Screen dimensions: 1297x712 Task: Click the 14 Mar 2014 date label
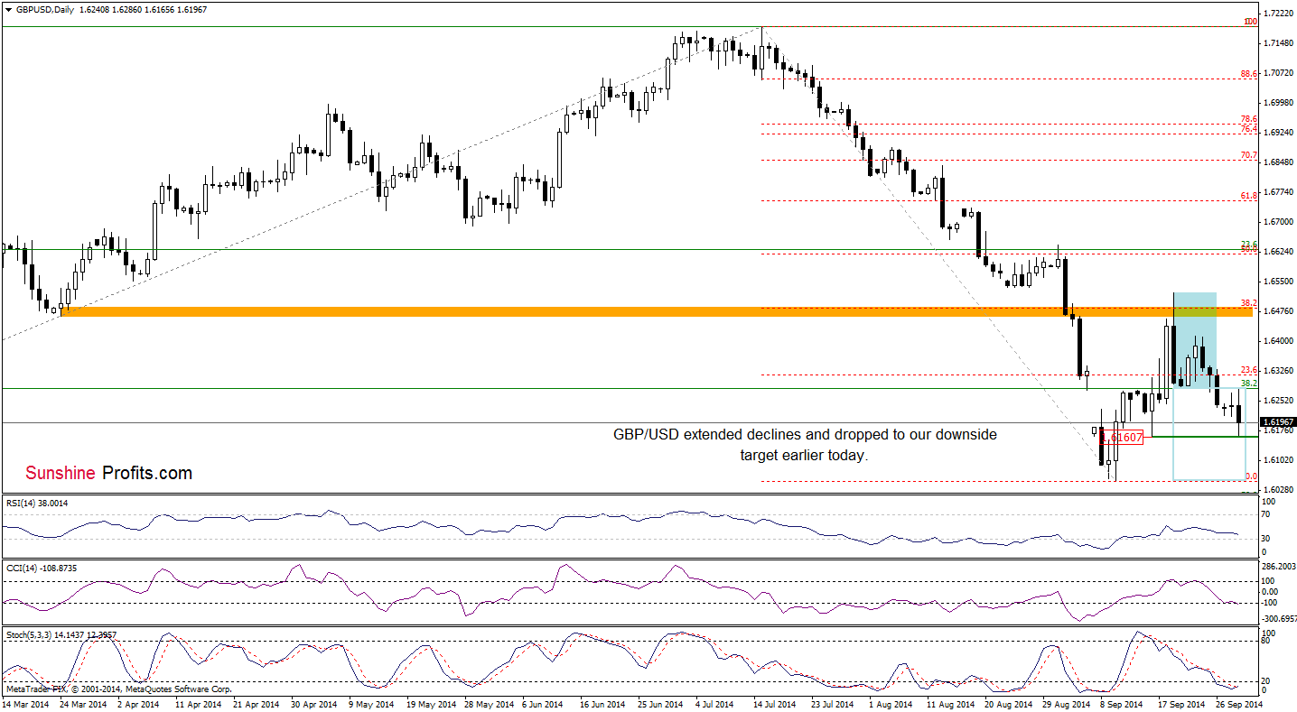click(x=25, y=703)
